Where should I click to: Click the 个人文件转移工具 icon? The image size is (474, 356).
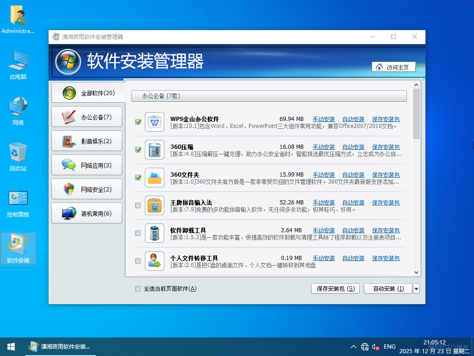(x=154, y=261)
